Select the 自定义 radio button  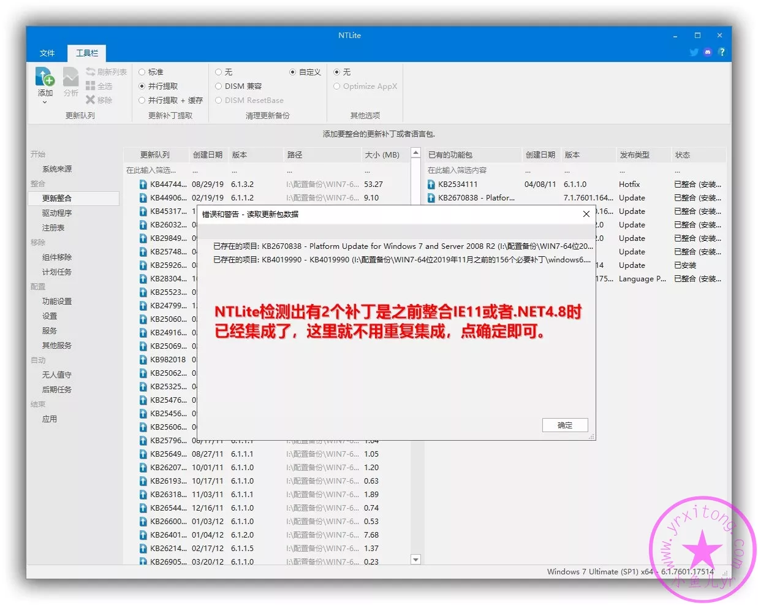pyautogui.click(x=293, y=72)
